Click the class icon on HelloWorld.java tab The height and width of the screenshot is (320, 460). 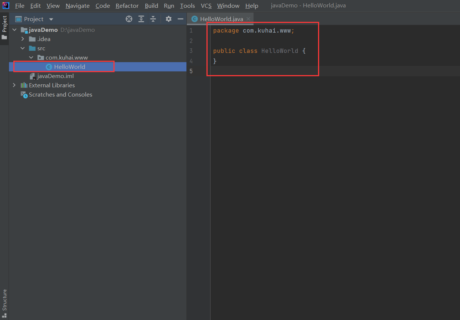click(195, 19)
